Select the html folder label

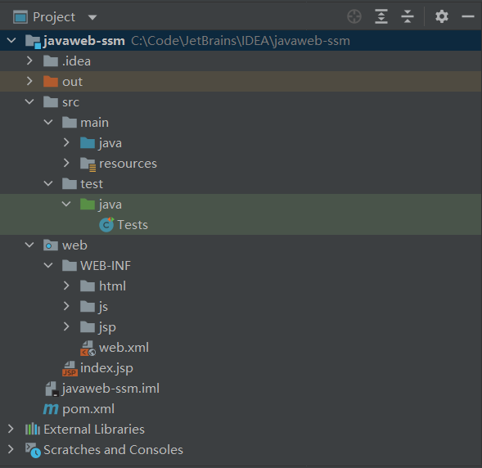[x=112, y=286]
